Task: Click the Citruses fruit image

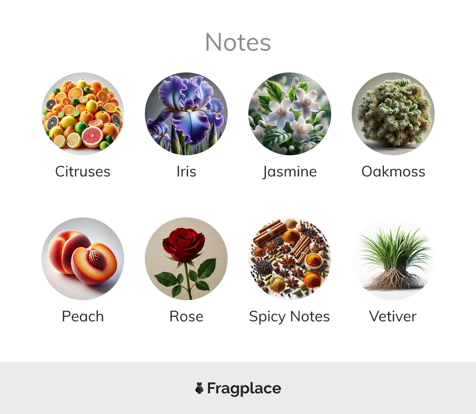Action: pyautogui.click(x=83, y=114)
